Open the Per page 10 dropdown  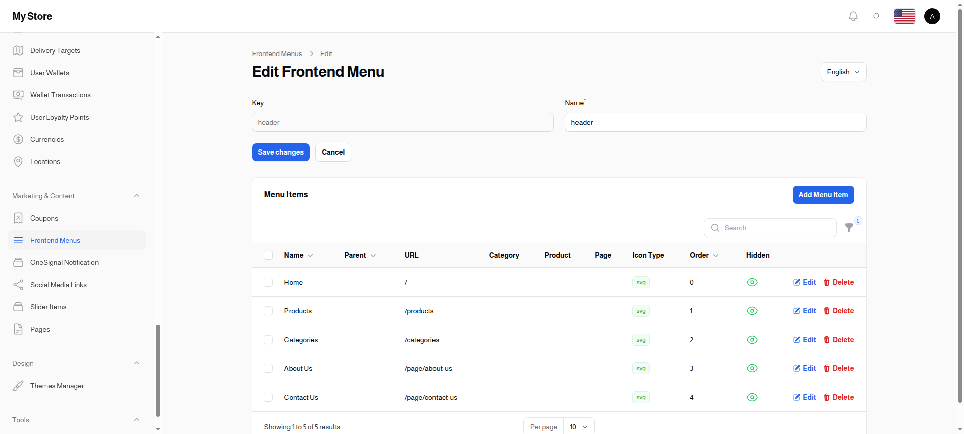[x=579, y=427]
